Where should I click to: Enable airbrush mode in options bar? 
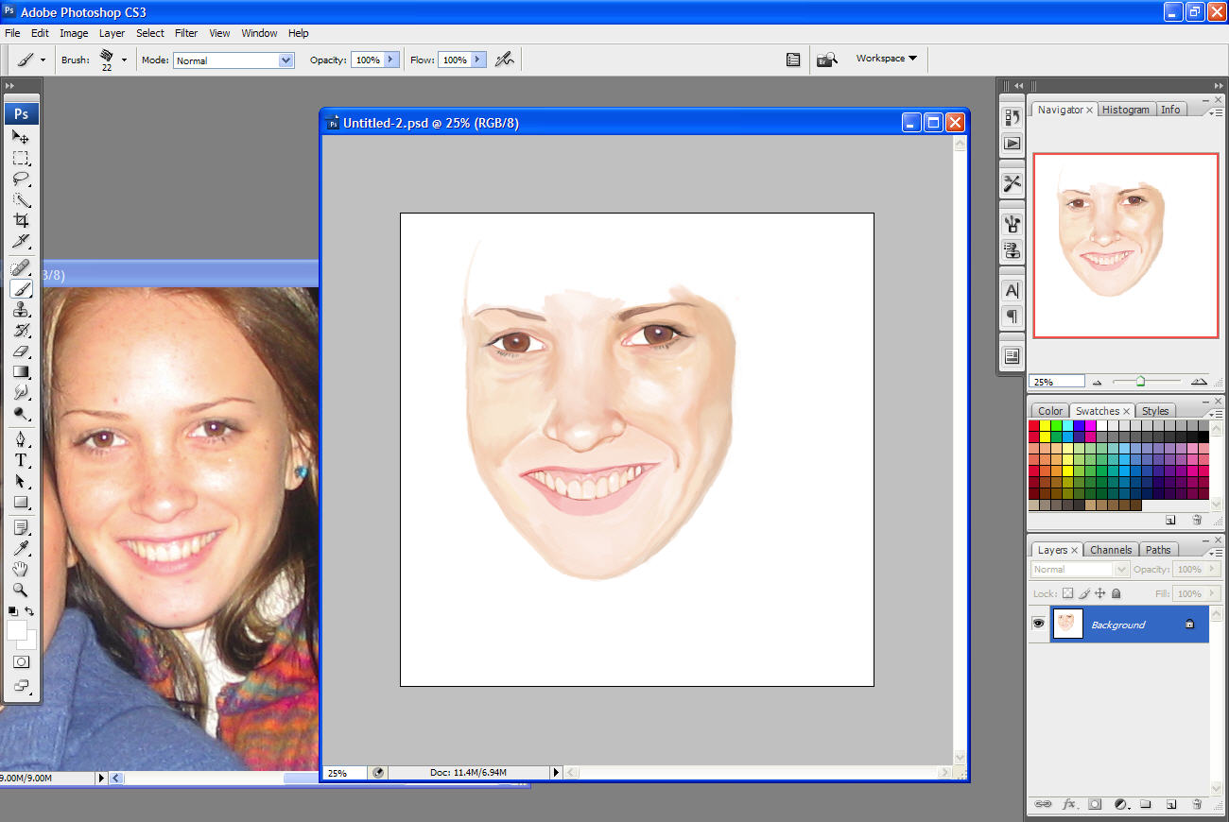[x=505, y=60]
